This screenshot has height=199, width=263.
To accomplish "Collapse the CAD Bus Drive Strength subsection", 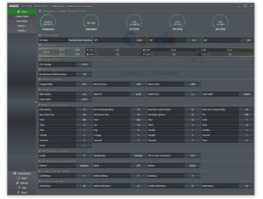I will pos(40,181).
